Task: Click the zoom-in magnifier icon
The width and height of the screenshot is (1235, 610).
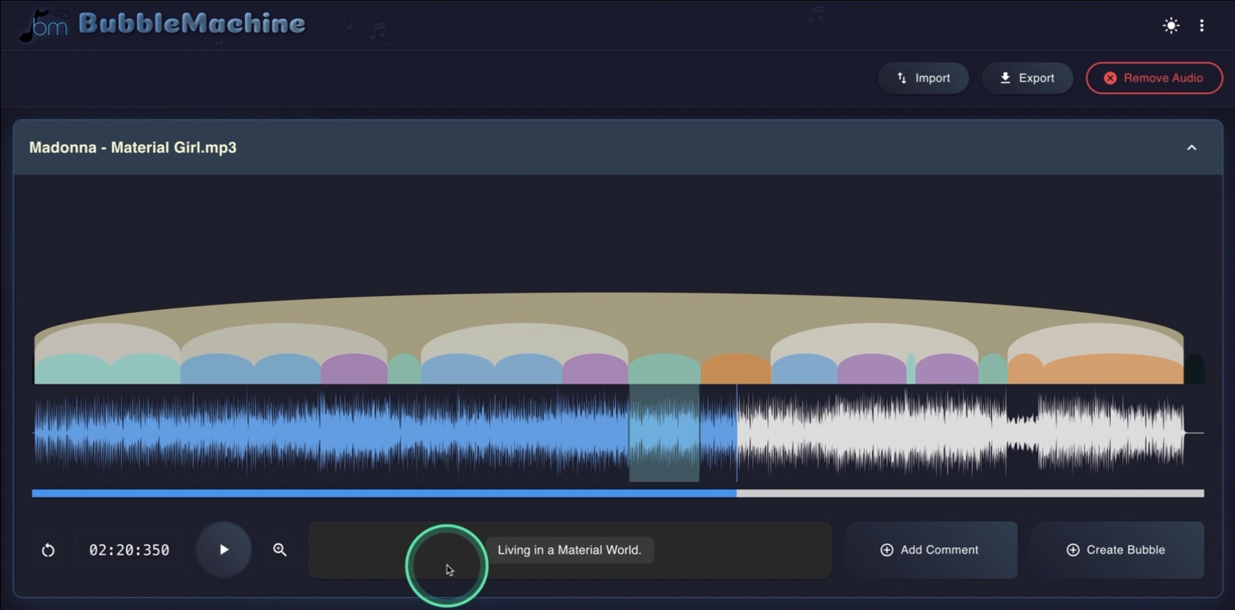Action: pos(280,550)
